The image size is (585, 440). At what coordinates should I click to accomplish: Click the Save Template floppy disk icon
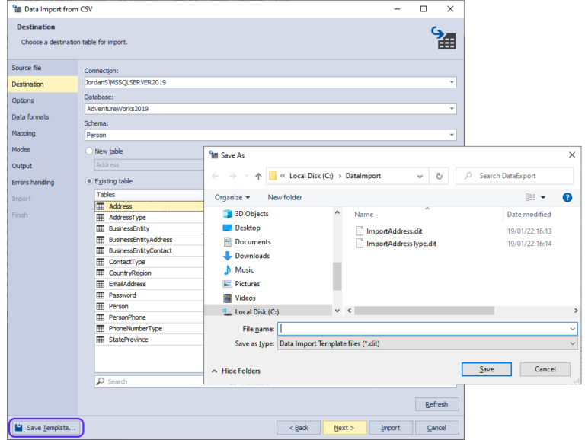tap(18, 427)
